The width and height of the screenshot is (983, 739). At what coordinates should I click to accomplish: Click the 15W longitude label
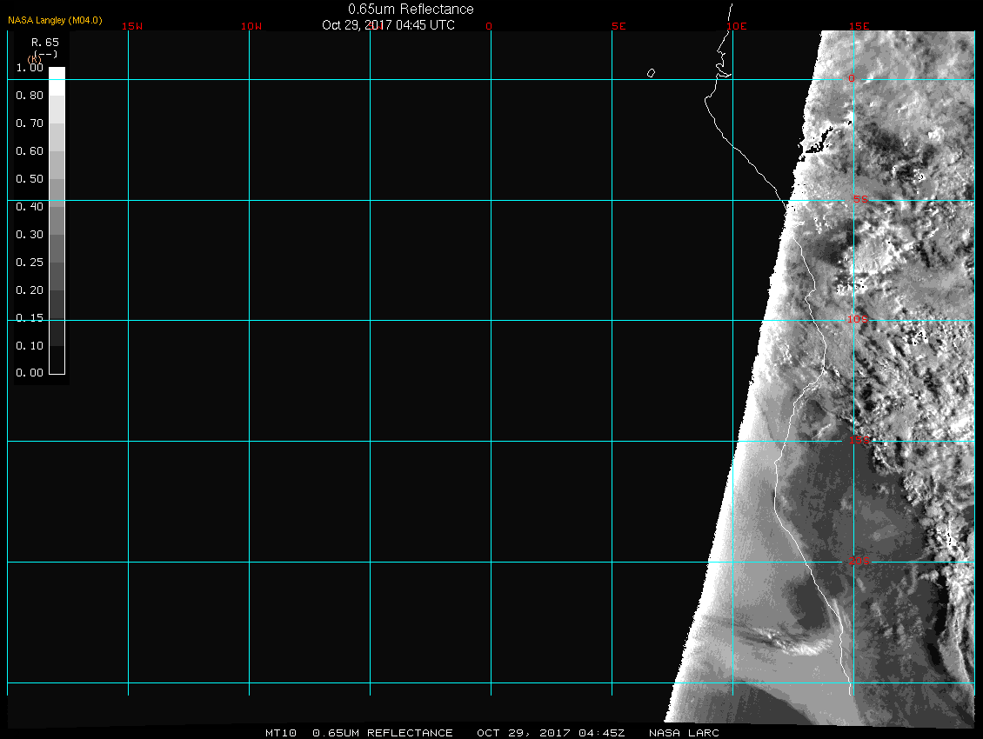[x=132, y=26]
